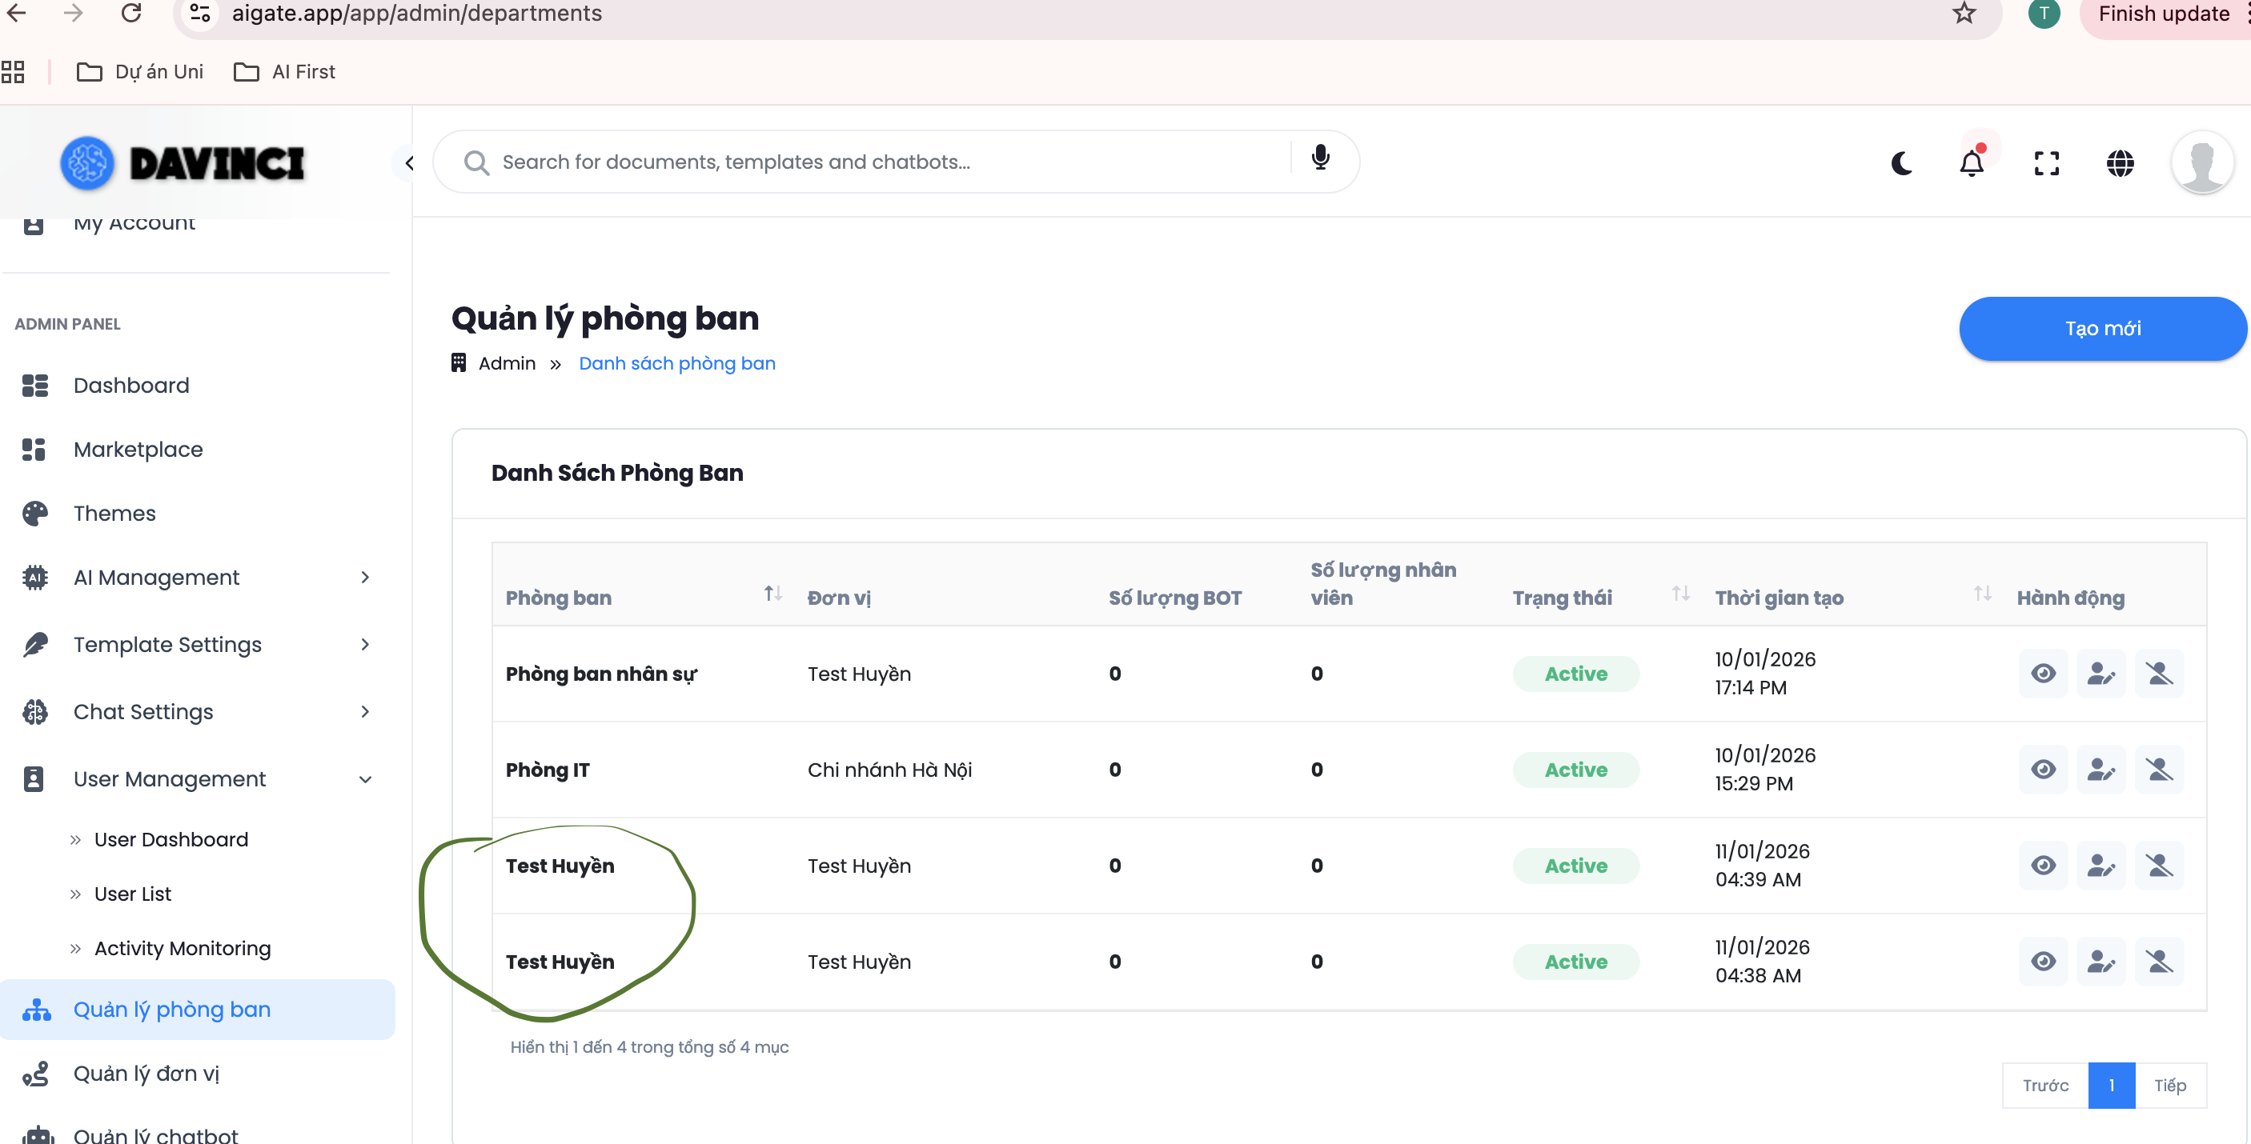
Task: Remove user icon for Phòng ban nhân sự
Action: click(x=2159, y=674)
